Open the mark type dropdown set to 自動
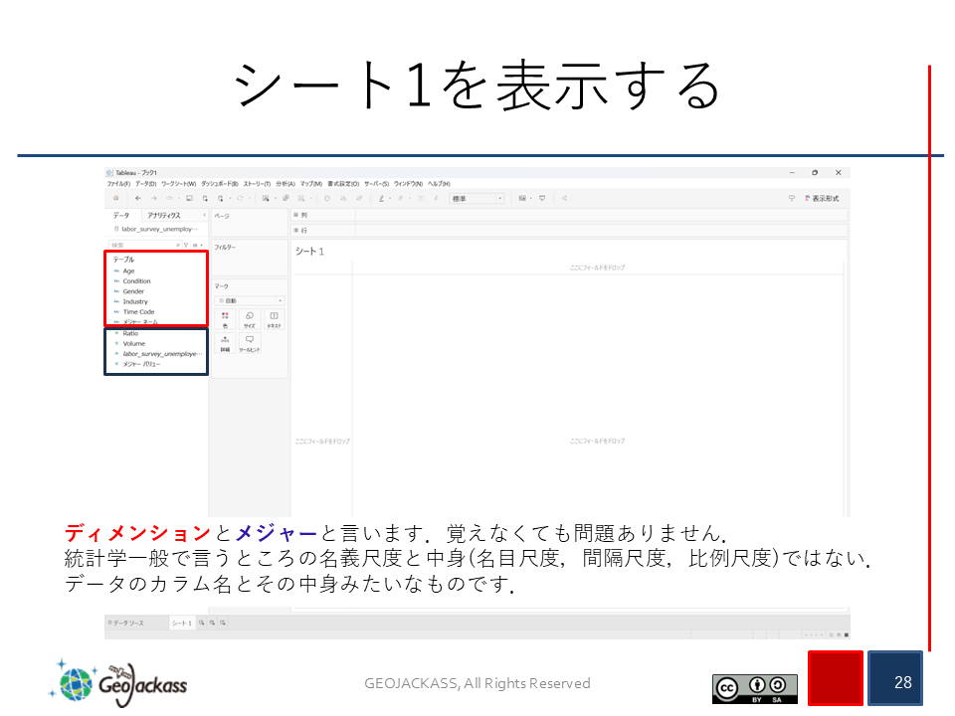Image resolution: width=955 pixels, height=716 pixels. point(250,299)
